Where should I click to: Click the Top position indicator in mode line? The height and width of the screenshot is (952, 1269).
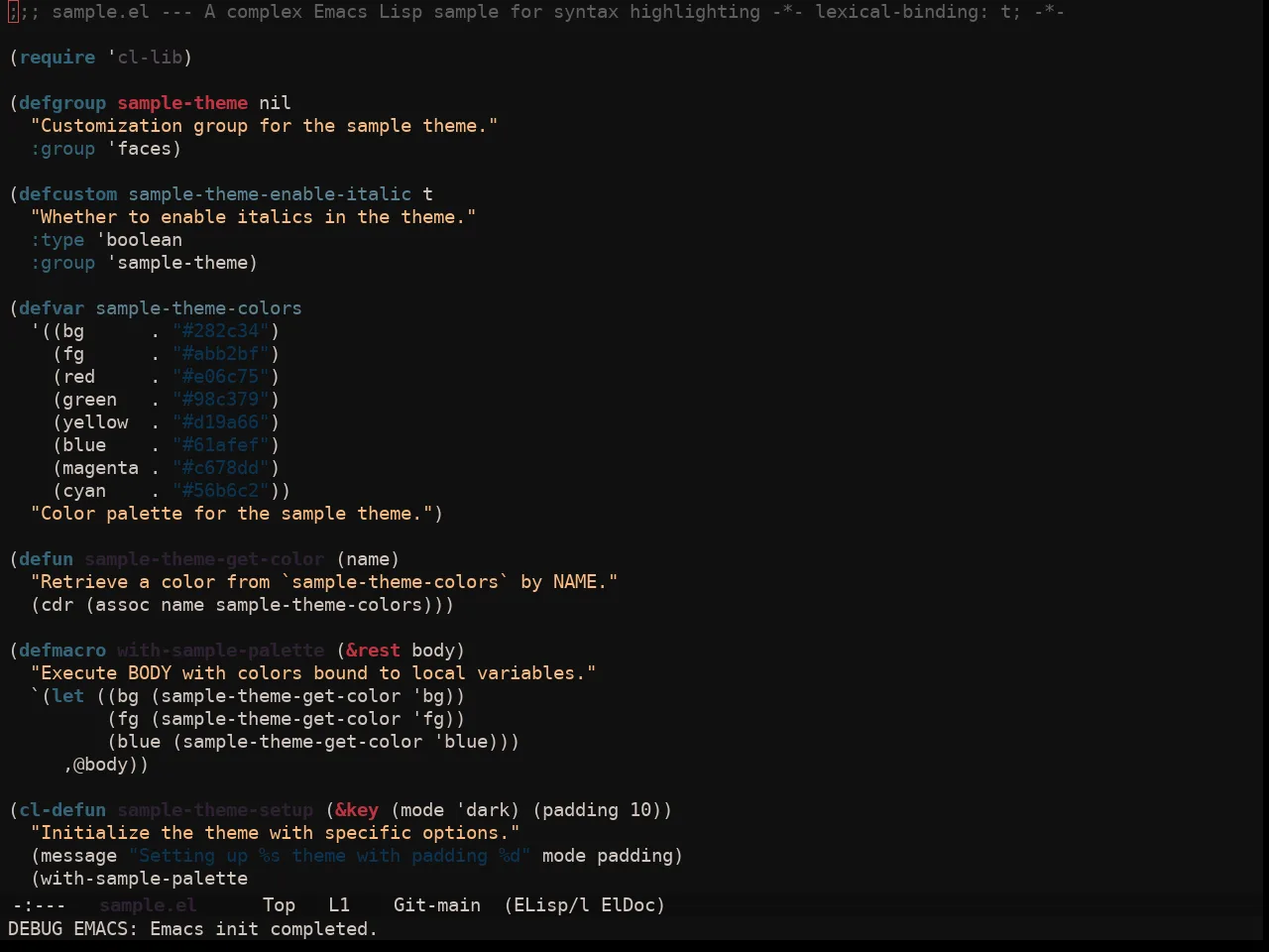[279, 905]
